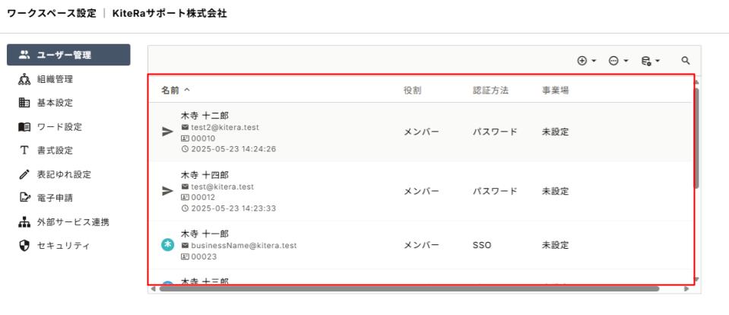The width and height of the screenshot is (729, 315).
Task: Click the teal avatar of 木寺 十一郎
Action: pyautogui.click(x=167, y=245)
